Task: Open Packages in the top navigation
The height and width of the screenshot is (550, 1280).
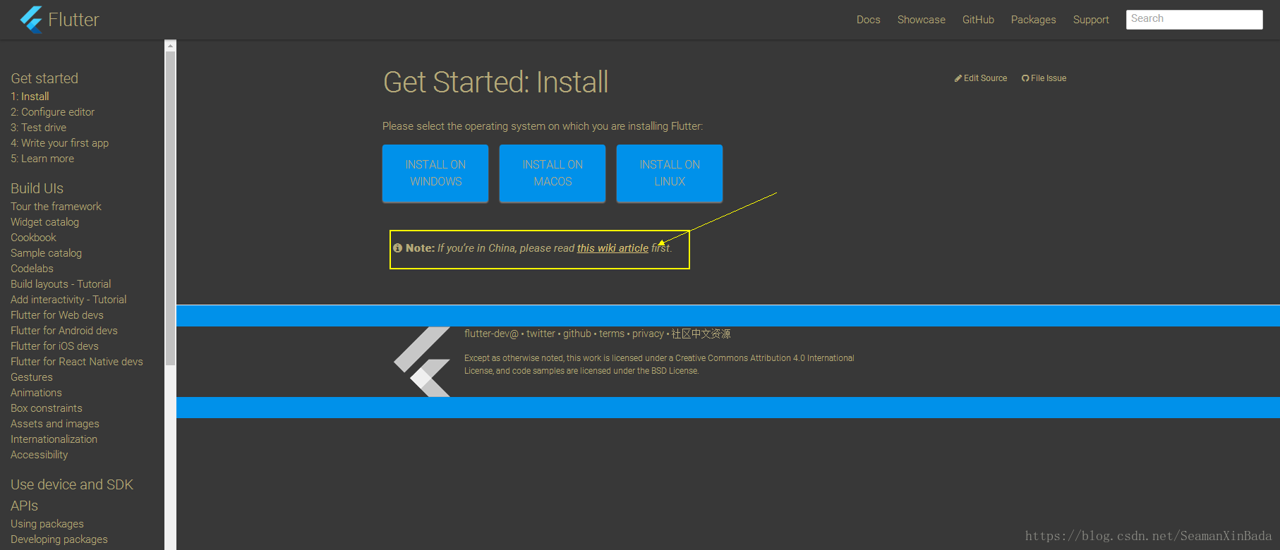Action: pyautogui.click(x=1034, y=20)
